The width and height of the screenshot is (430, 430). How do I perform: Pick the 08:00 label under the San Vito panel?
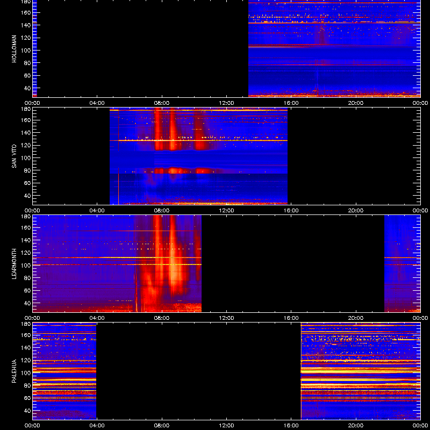click(162, 211)
